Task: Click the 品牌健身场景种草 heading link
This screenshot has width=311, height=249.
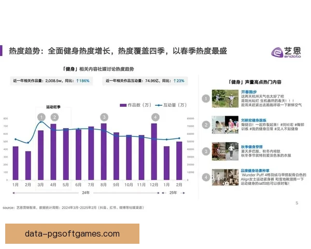Action: pos(255,171)
